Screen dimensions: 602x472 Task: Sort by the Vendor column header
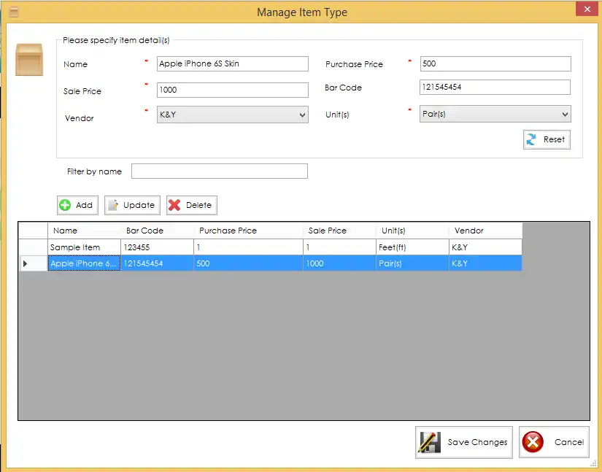point(485,231)
